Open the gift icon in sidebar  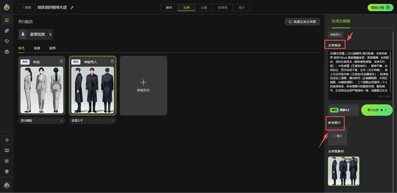7,171
